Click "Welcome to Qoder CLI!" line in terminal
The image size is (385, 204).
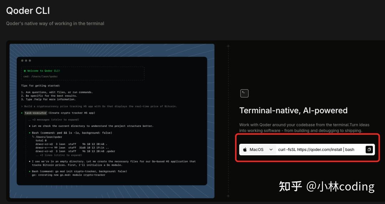pos(43,71)
